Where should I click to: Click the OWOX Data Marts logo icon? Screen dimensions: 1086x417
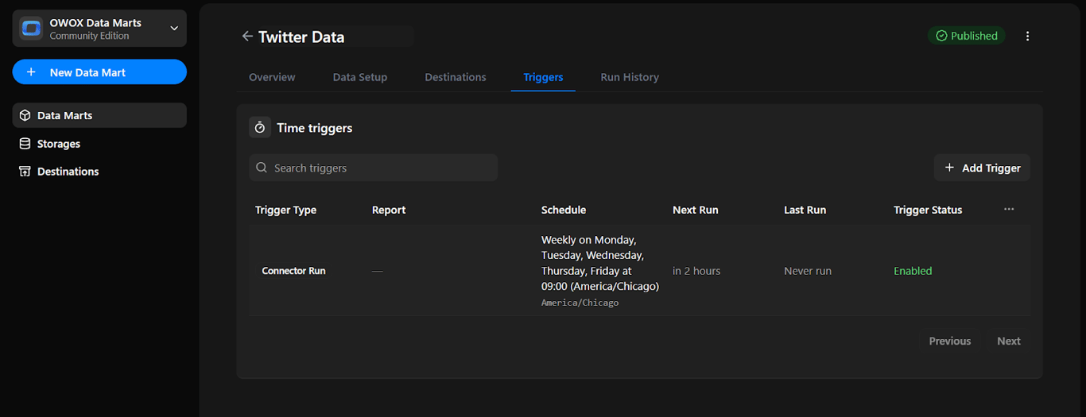(31, 29)
